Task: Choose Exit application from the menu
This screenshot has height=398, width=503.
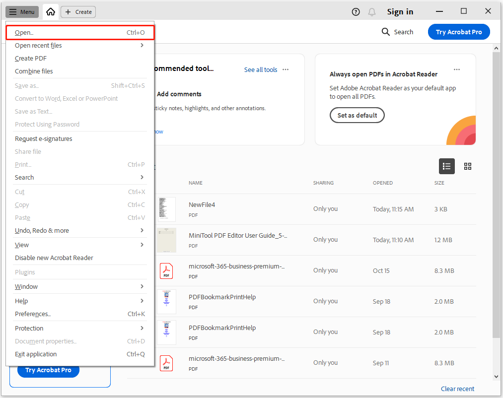Action: click(80, 354)
